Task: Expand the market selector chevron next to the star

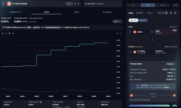Action: (x=79, y=4)
